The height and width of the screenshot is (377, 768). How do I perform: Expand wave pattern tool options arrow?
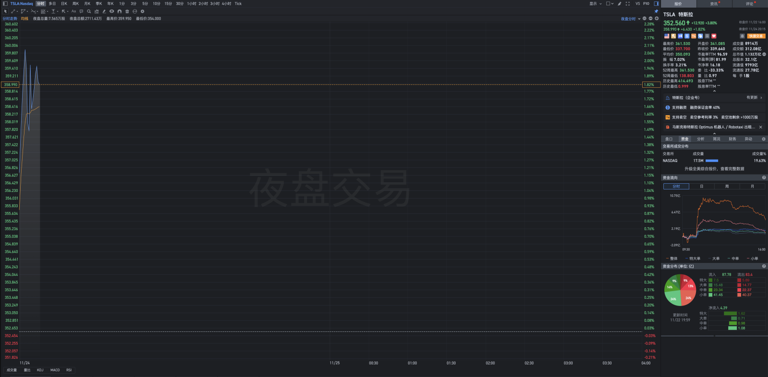pos(37,12)
